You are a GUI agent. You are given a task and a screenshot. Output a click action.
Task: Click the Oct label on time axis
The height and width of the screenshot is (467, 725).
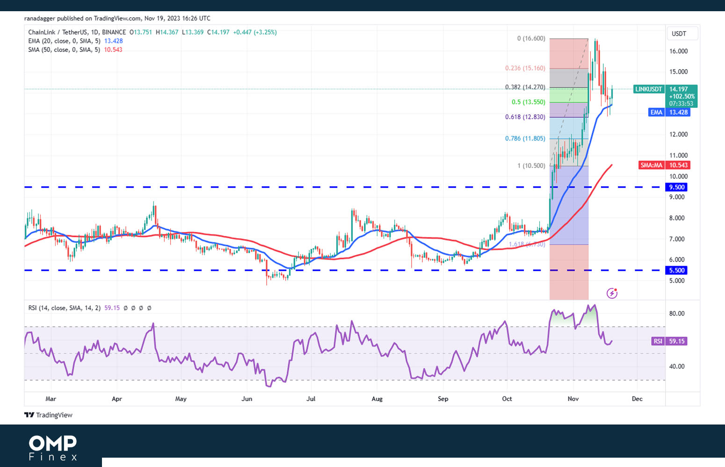click(x=507, y=399)
